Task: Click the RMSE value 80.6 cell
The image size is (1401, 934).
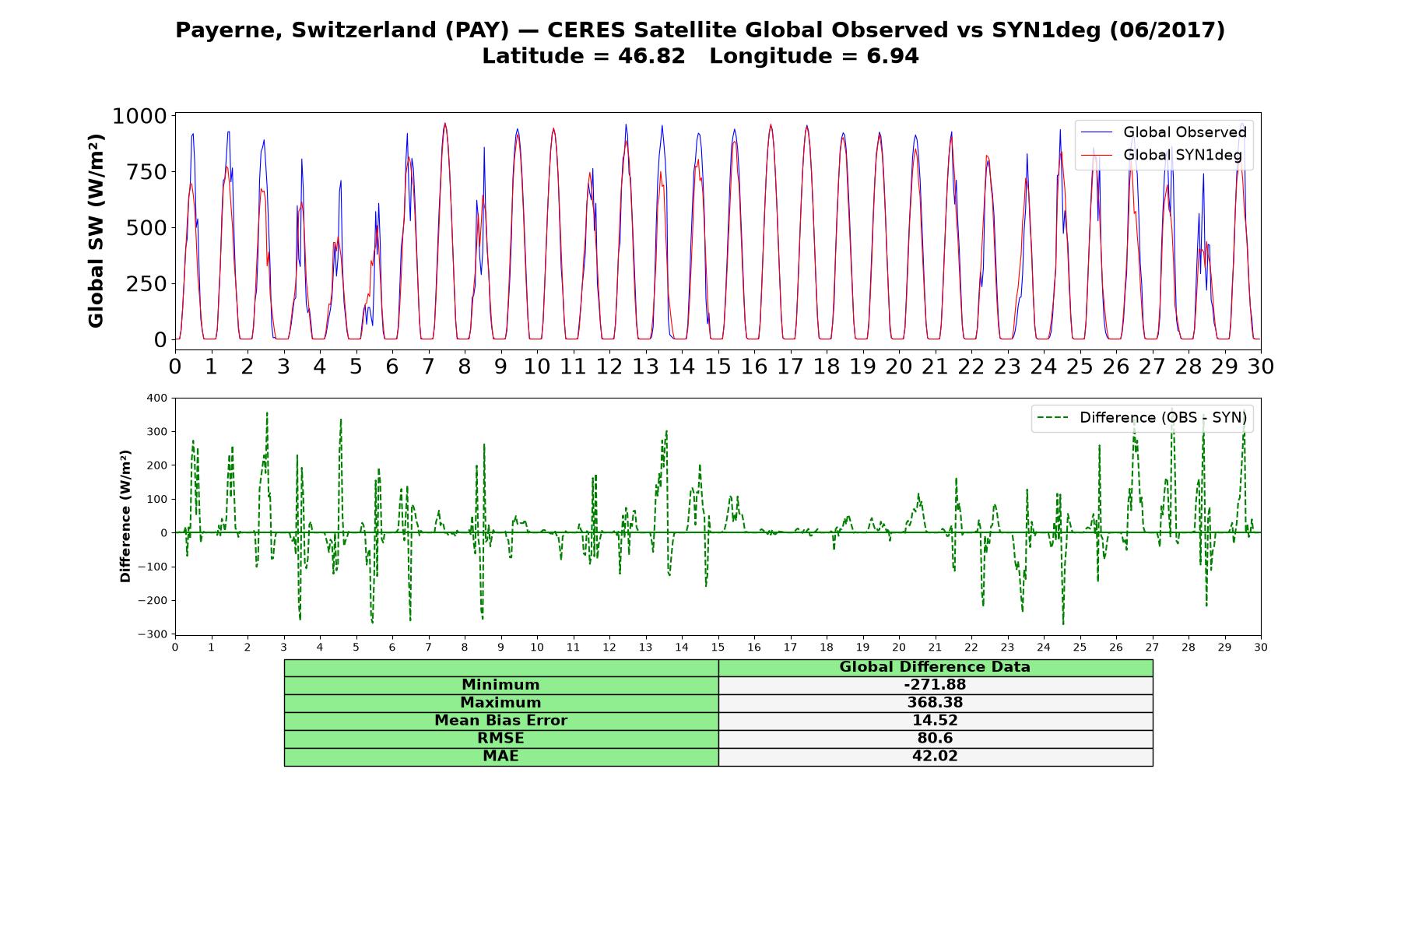Action: [935, 739]
